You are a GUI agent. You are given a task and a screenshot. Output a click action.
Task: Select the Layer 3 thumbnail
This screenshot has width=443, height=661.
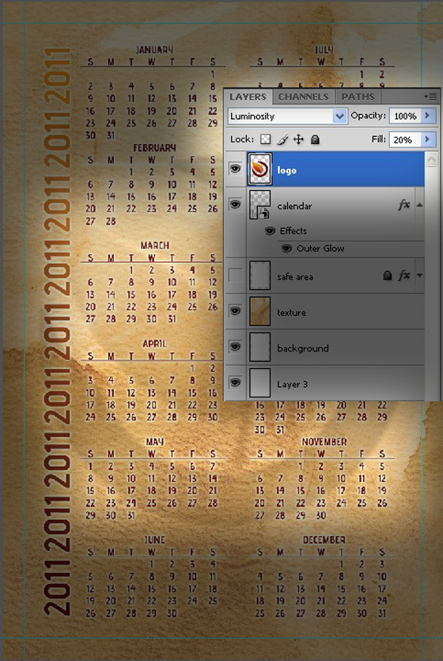(259, 382)
